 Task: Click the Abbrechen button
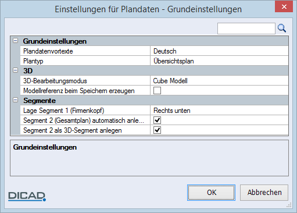pyautogui.click(x=264, y=193)
